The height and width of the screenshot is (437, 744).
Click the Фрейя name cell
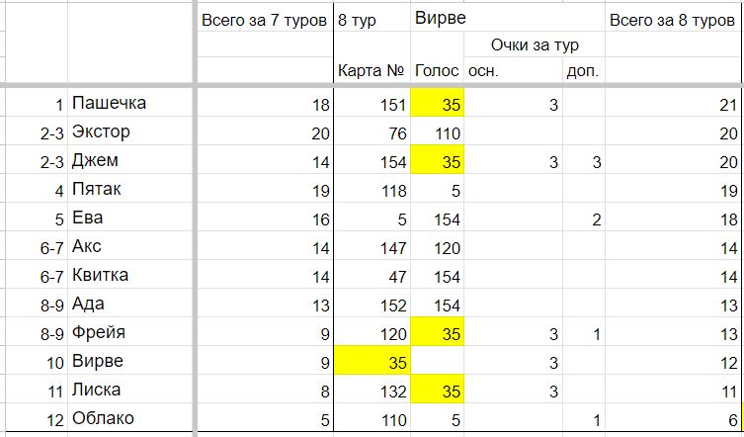pos(130,332)
